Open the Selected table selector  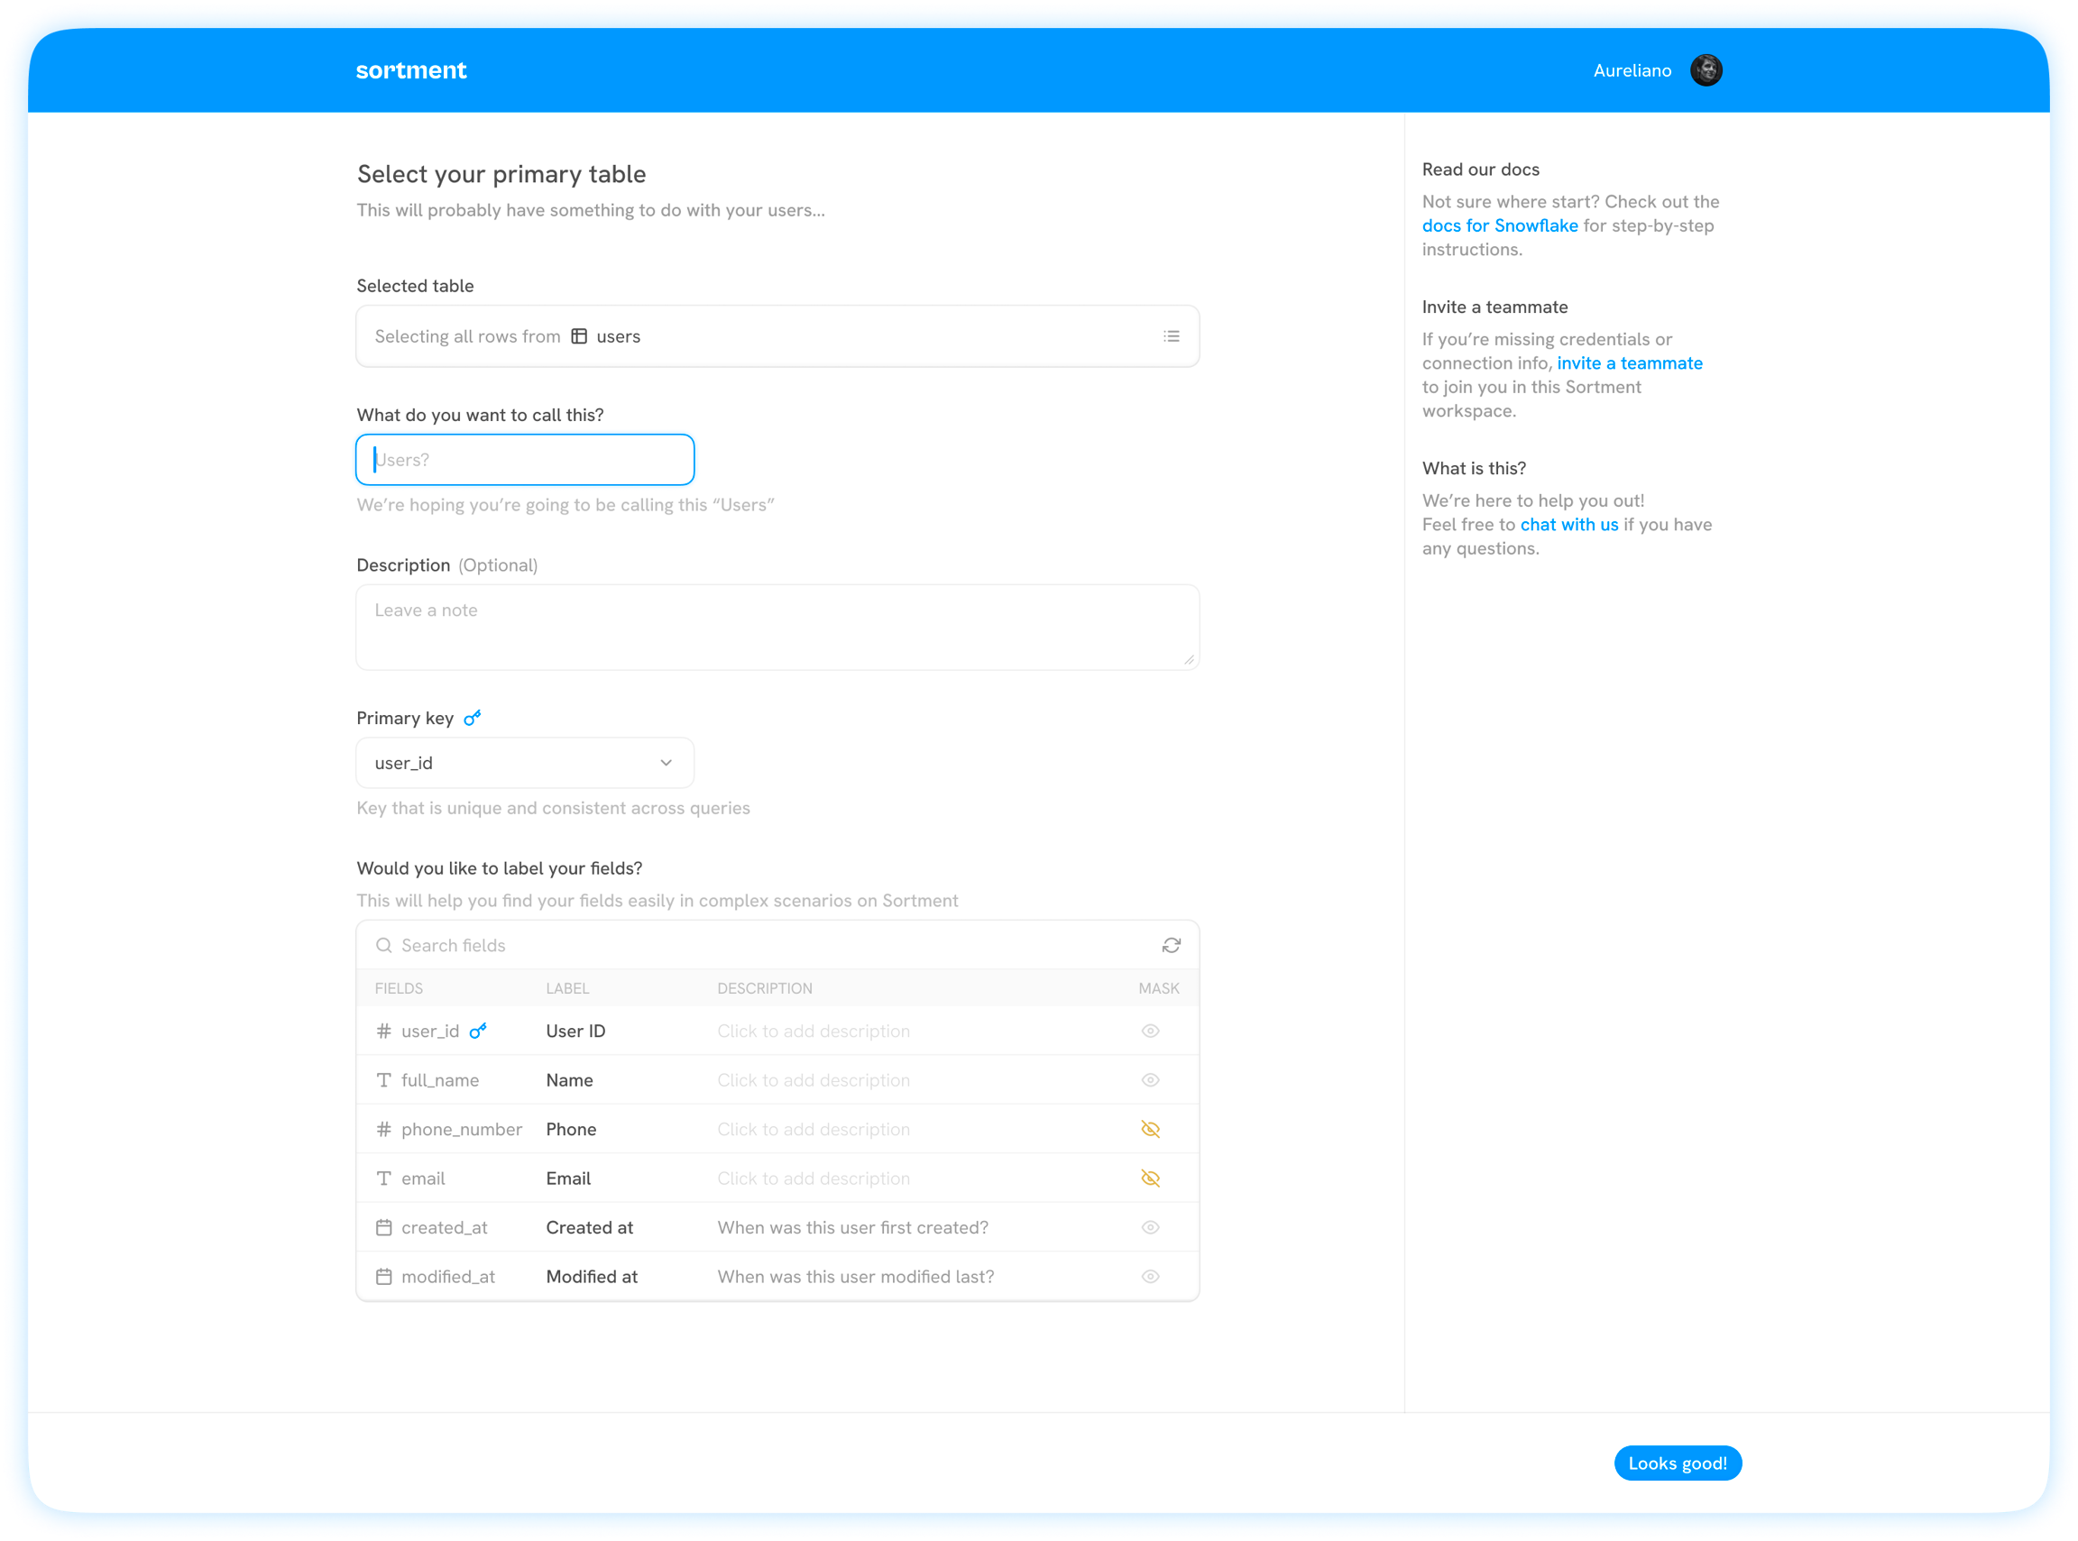pyautogui.click(x=777, y=335)
